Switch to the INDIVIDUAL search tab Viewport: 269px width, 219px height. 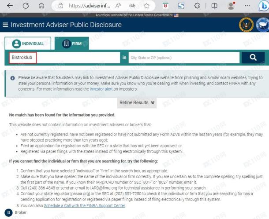[x=28, y=44]
